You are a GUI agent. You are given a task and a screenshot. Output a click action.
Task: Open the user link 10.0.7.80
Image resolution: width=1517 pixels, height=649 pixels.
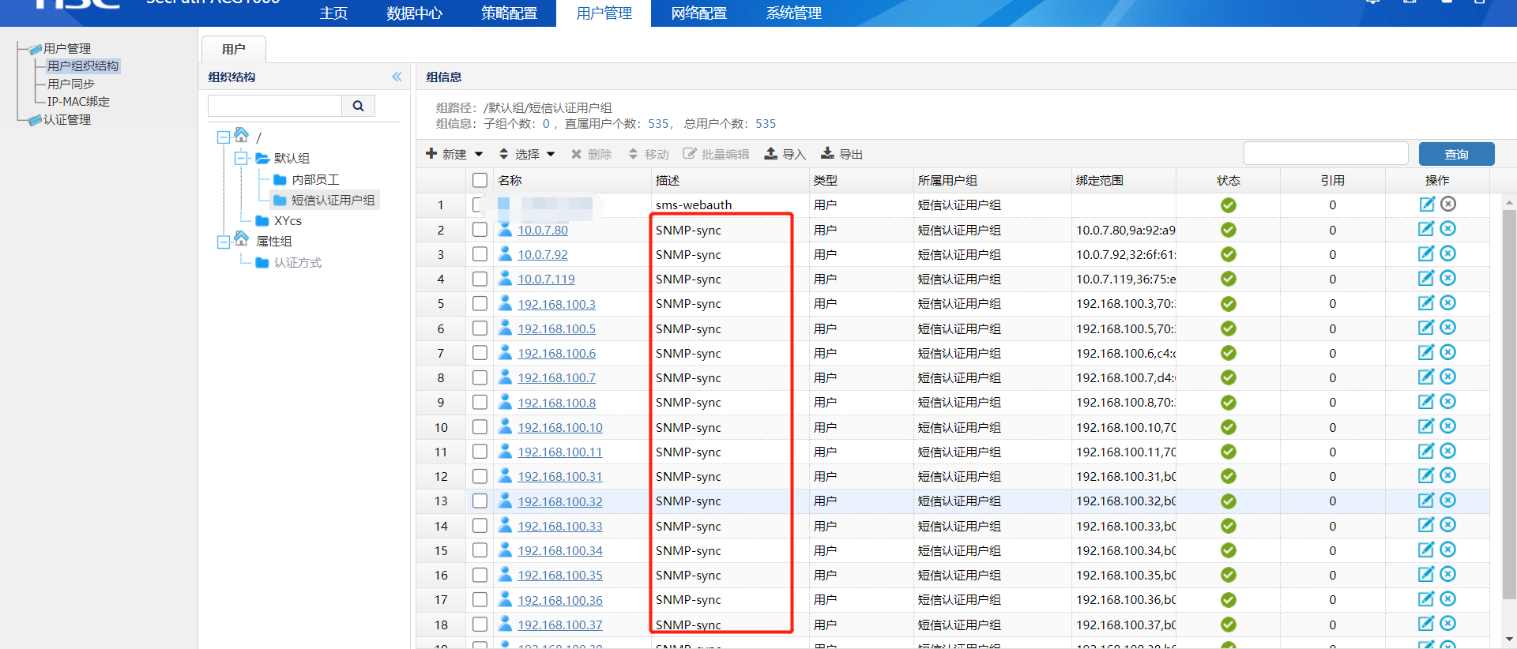pyautogui.click(x=543, y=230)
